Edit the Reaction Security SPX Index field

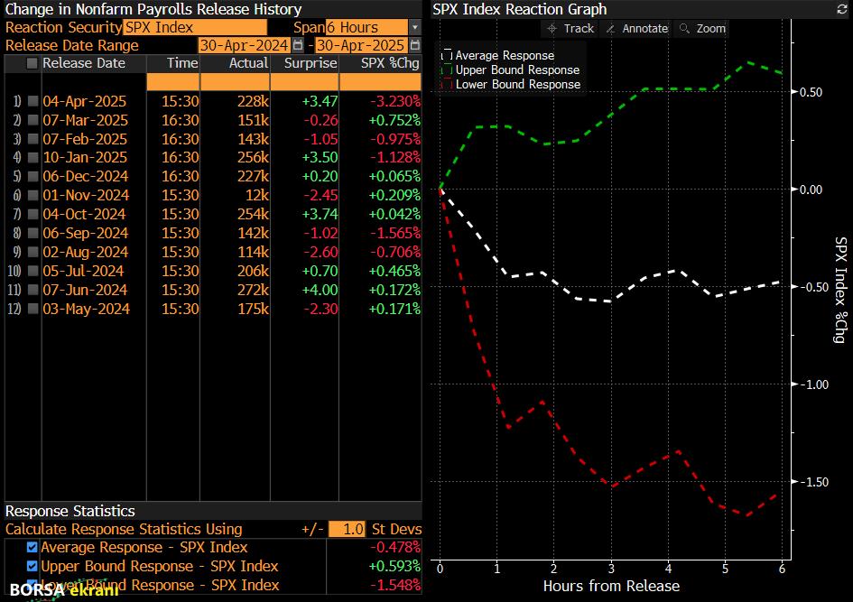pos(195,27)
